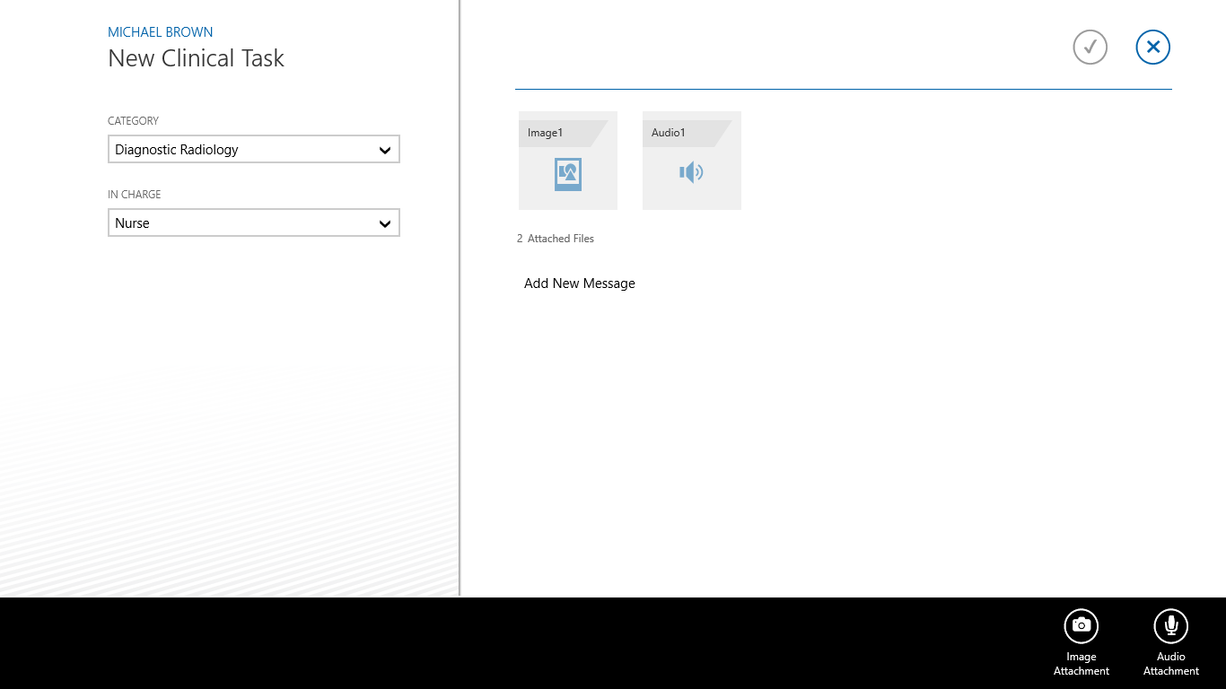The width and height of the screenshot is (1226, 689).
Task: Dismiss the task with the X button
Action: [x=1152, y=47]
